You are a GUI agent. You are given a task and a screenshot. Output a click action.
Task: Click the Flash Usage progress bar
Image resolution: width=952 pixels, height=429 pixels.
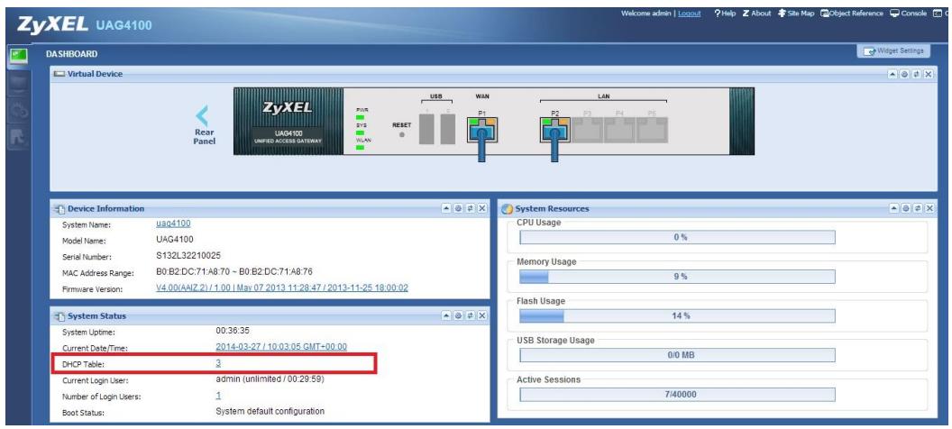pos(677,316)
